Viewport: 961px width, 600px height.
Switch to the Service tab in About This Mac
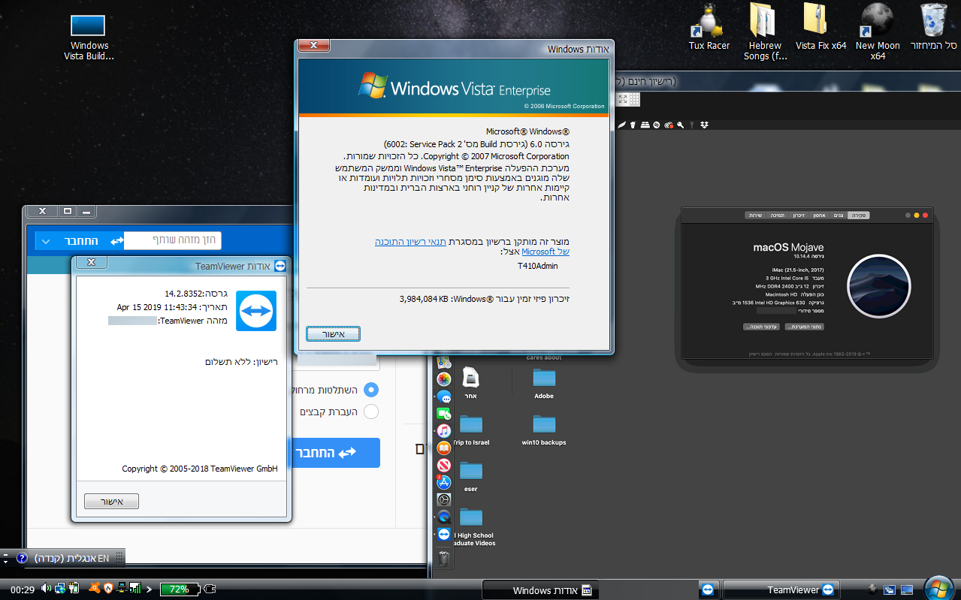coord(755,216)
